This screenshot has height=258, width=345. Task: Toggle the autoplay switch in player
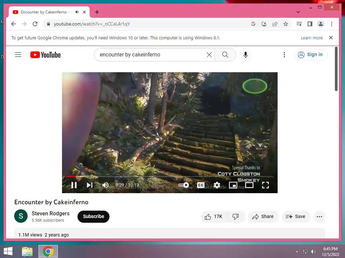click(x=184, y=185)
